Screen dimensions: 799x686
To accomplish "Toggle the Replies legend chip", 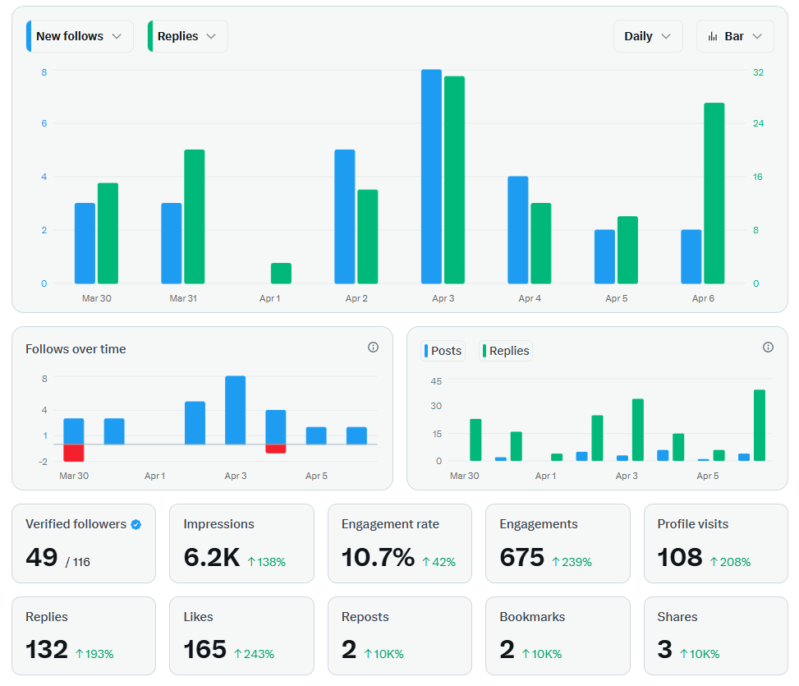I will (x=505, y=351).
